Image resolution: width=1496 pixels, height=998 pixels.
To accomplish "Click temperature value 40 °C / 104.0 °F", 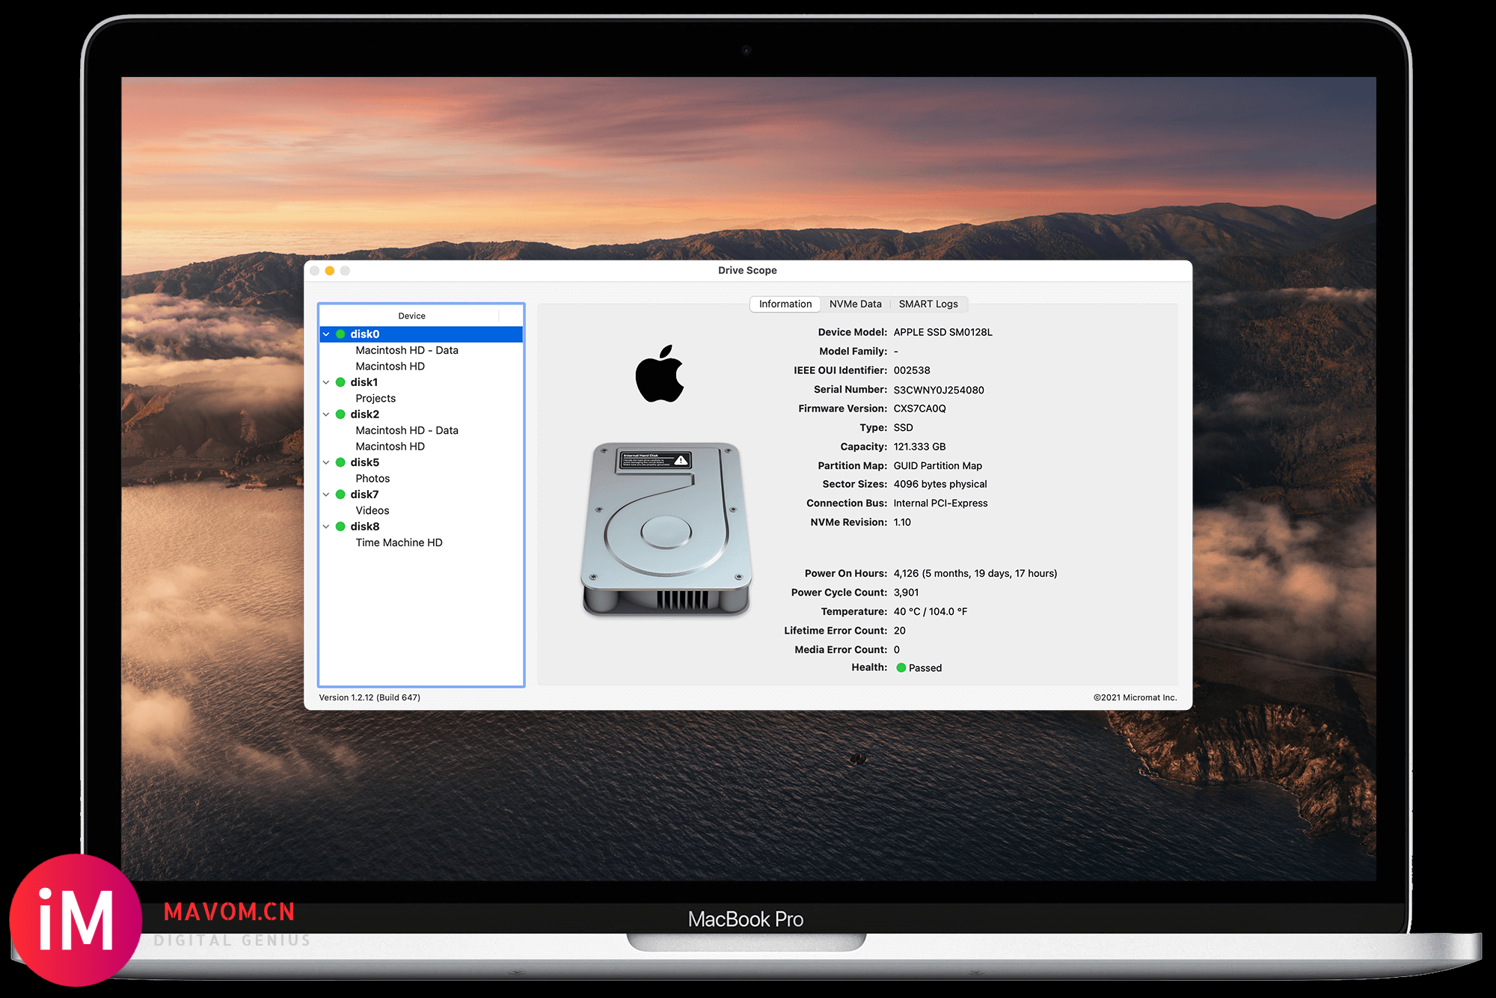I will click(930, 612).
